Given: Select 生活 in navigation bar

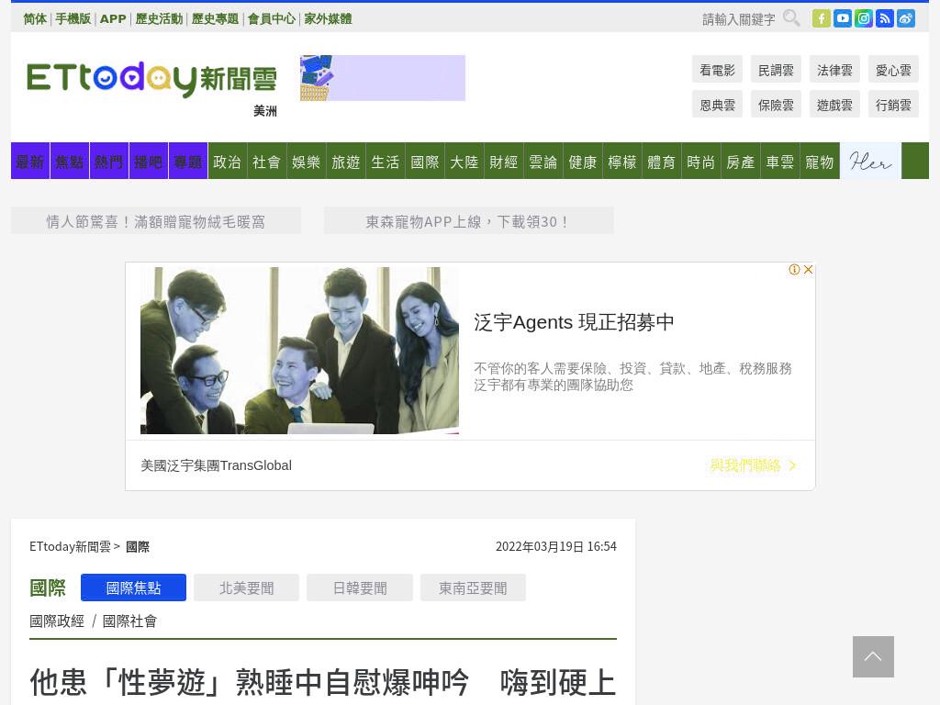Looking at the screenshot, I should tap(386, 162).
